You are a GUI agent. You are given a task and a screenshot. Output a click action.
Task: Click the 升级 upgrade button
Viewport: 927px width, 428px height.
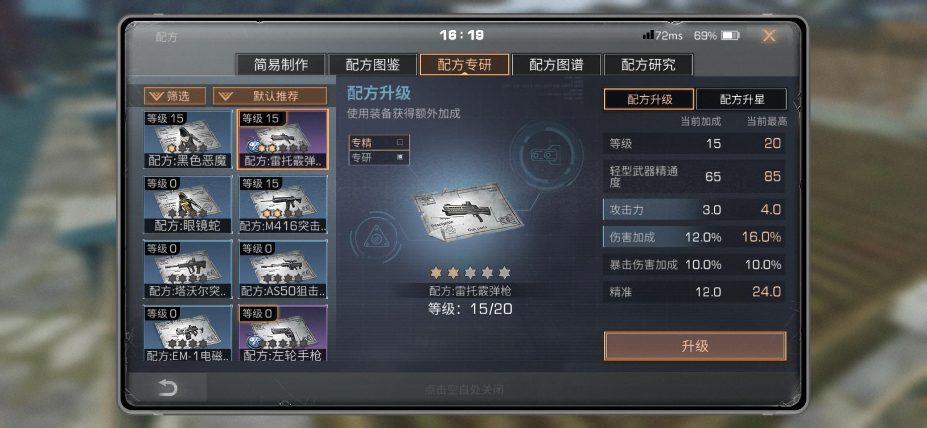point(695,346)
